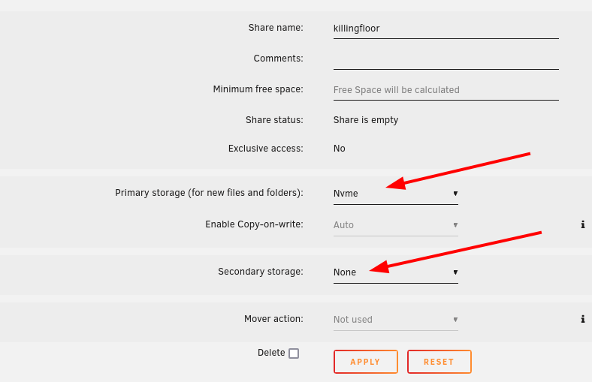Click the Primary storage dropdown arrow
Viewport: 592px width, 382px height.
[455, 194]
